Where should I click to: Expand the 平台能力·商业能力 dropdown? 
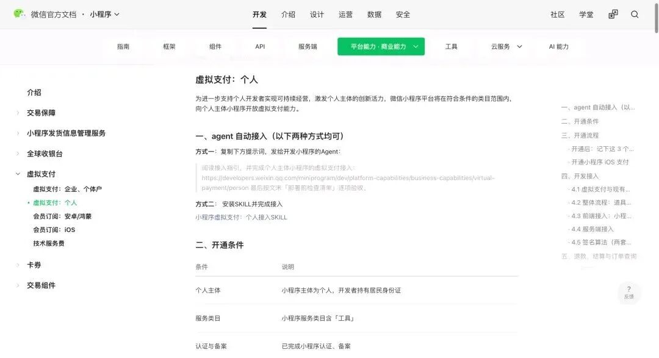click(381, 46)
